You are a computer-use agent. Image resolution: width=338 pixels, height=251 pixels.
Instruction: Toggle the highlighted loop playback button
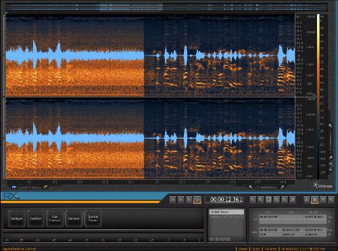(197, 200)
